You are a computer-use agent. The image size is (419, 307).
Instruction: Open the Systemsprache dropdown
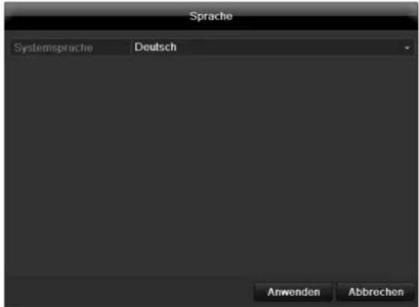tap(272, 48)
